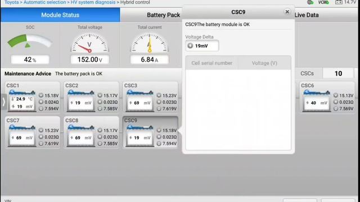Select the CSC1 battery module card
This screenshot has width=360, height=202.
[x=33, y=97]
